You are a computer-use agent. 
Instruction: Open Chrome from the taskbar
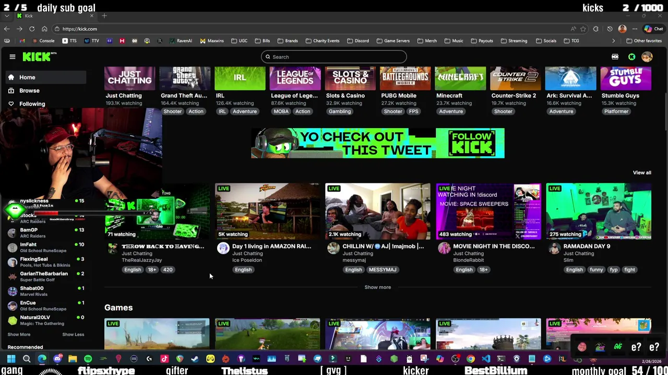pyautogui.click(x=471, y=358)
